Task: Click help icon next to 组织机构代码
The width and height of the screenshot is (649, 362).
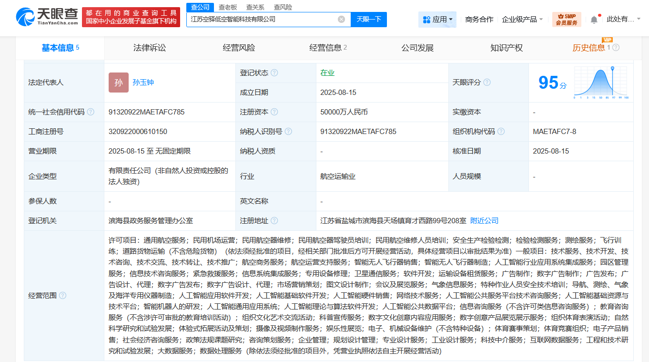Action: [x=501, y=132]
